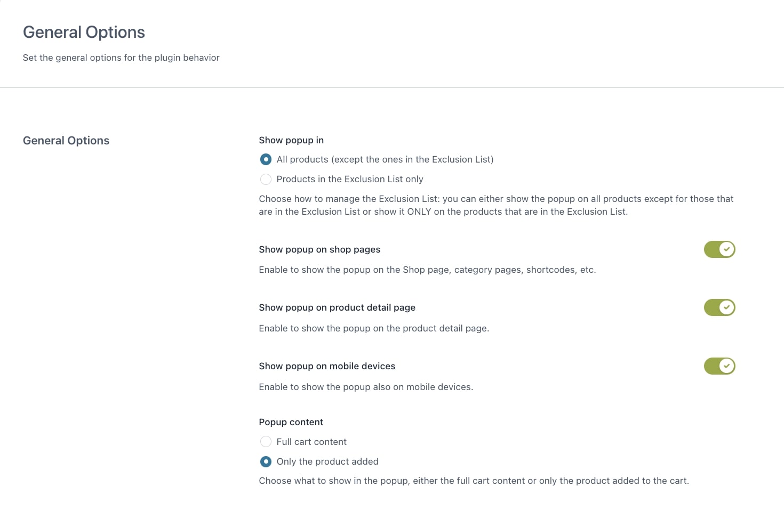The width and height of the screenshot is (784, 519).
Task: Pick the "Only the product added" radio option
Action: pos(266,461)
